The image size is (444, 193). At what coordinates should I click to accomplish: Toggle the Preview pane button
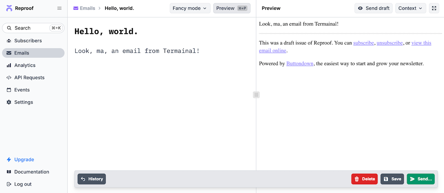232,8
